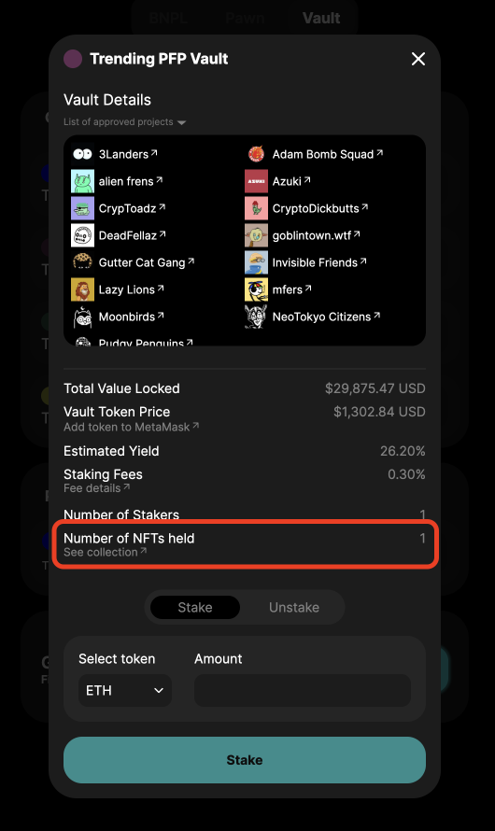Click the Adam Bomb Squad icon
The image size is (495, 831).
(x=257, y=154)
